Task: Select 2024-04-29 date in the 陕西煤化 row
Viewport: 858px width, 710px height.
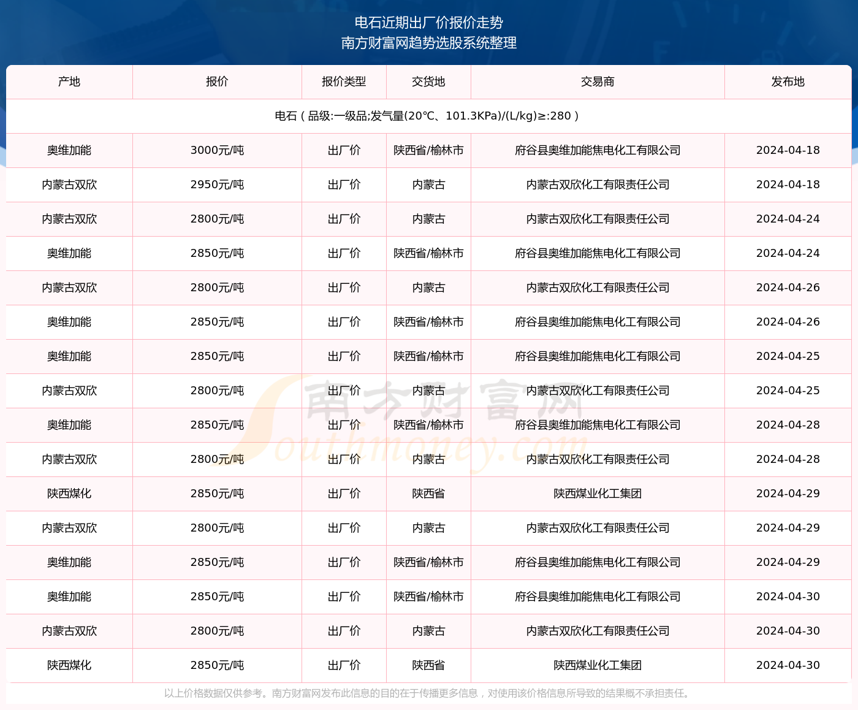Action: 788,494
